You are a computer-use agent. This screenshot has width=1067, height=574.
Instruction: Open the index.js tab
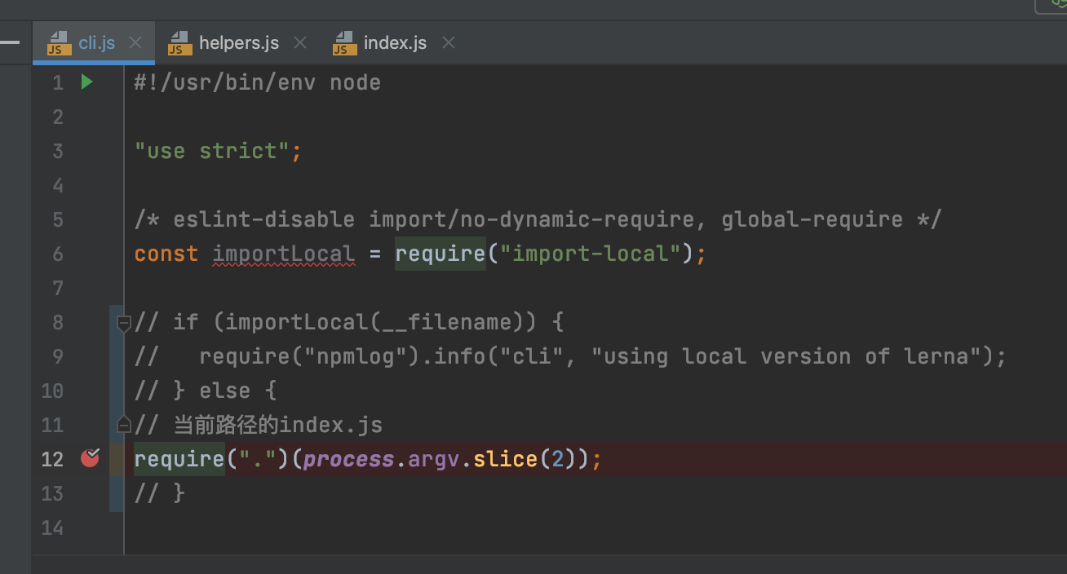pyautogui.click(x=395, y=42)
